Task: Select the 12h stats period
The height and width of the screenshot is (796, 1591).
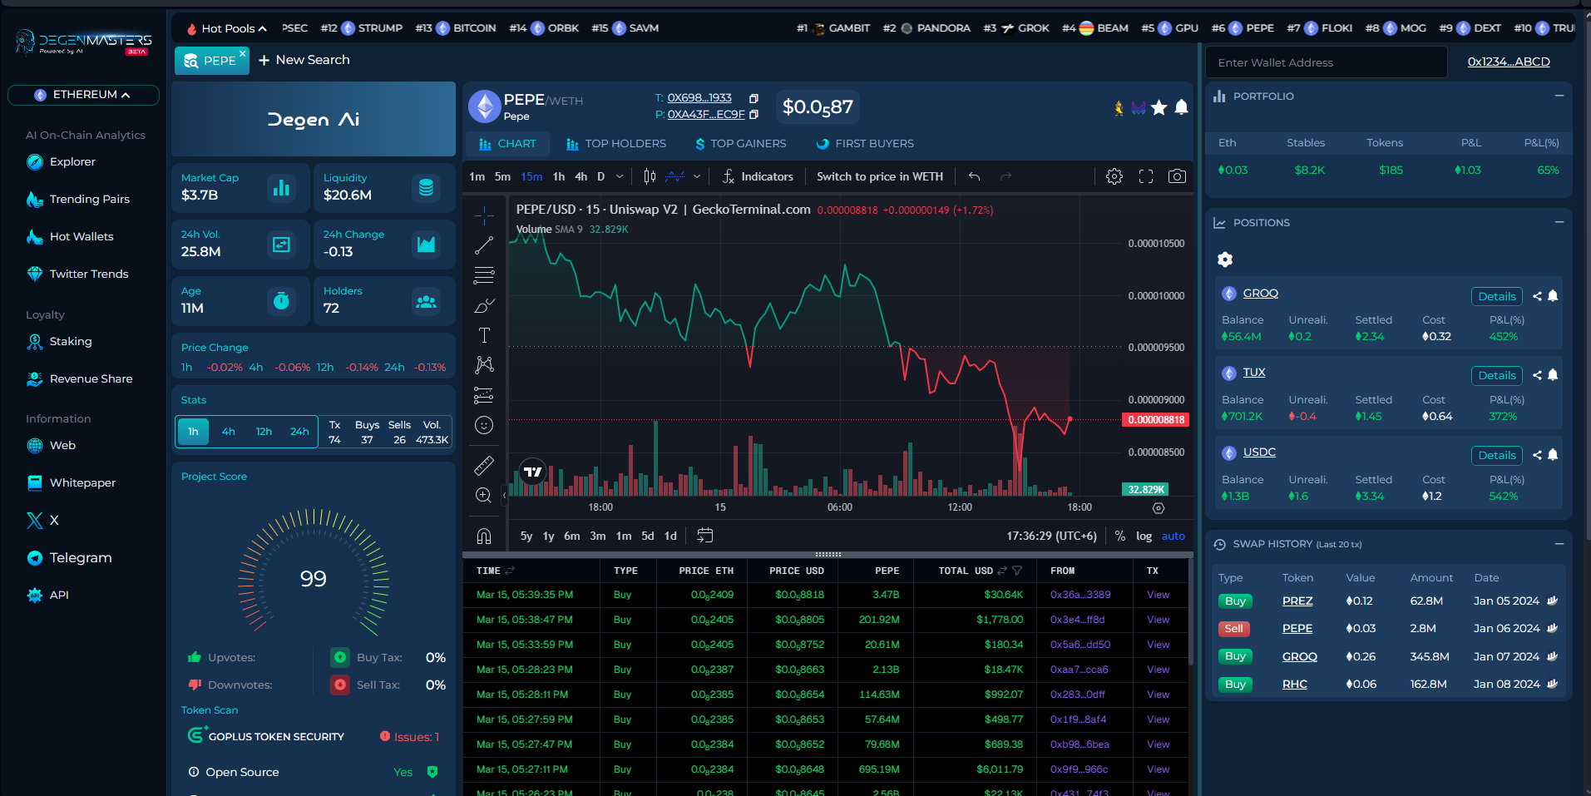Action: [264, 431]
